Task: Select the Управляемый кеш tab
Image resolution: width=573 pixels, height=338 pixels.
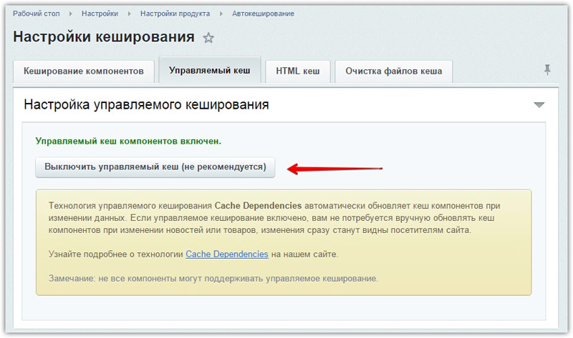Action: pos(210,71)
